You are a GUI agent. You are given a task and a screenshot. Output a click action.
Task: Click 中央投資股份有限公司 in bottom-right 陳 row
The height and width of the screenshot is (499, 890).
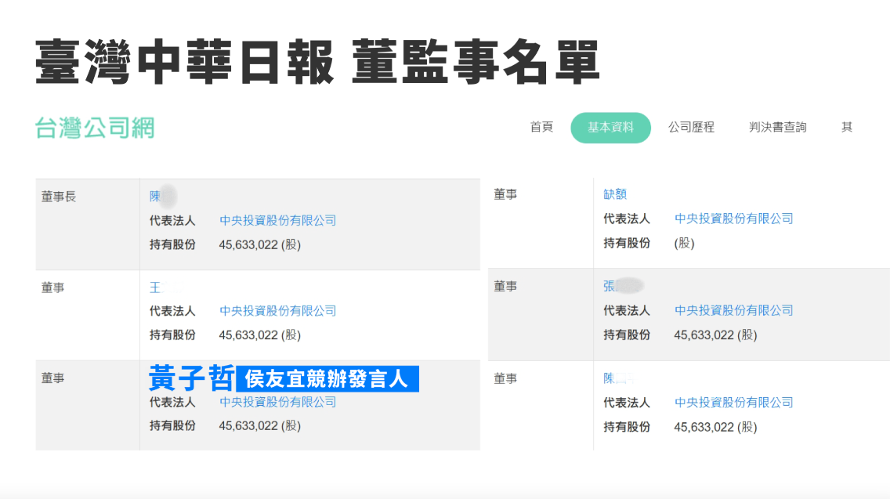coord(733,403)
